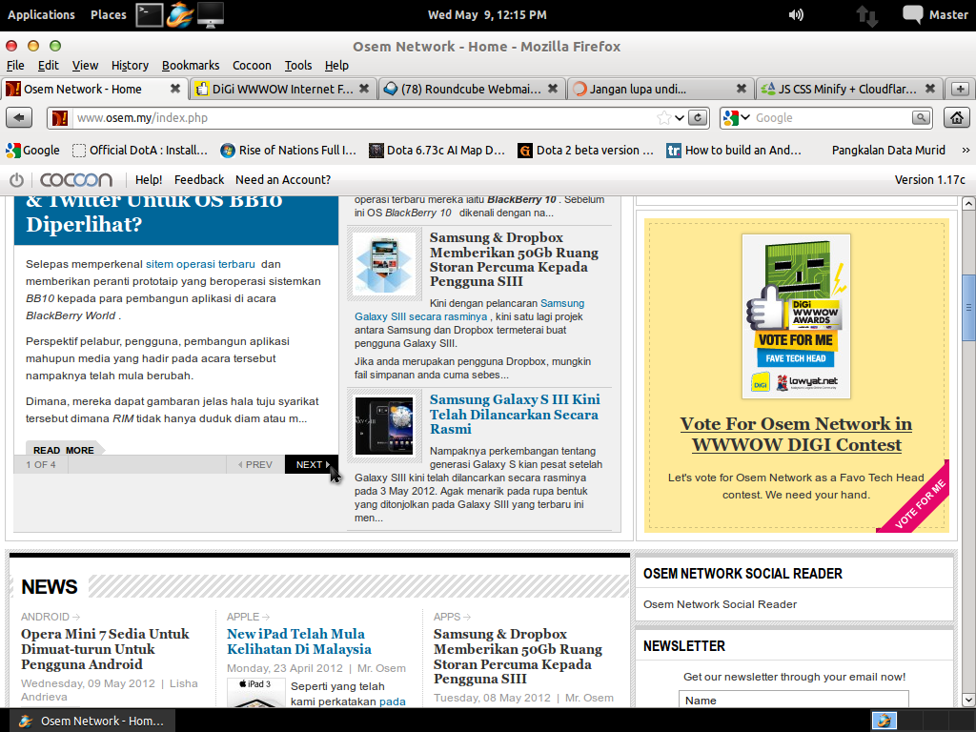Open the network connection indicator

tap(867, 15)
